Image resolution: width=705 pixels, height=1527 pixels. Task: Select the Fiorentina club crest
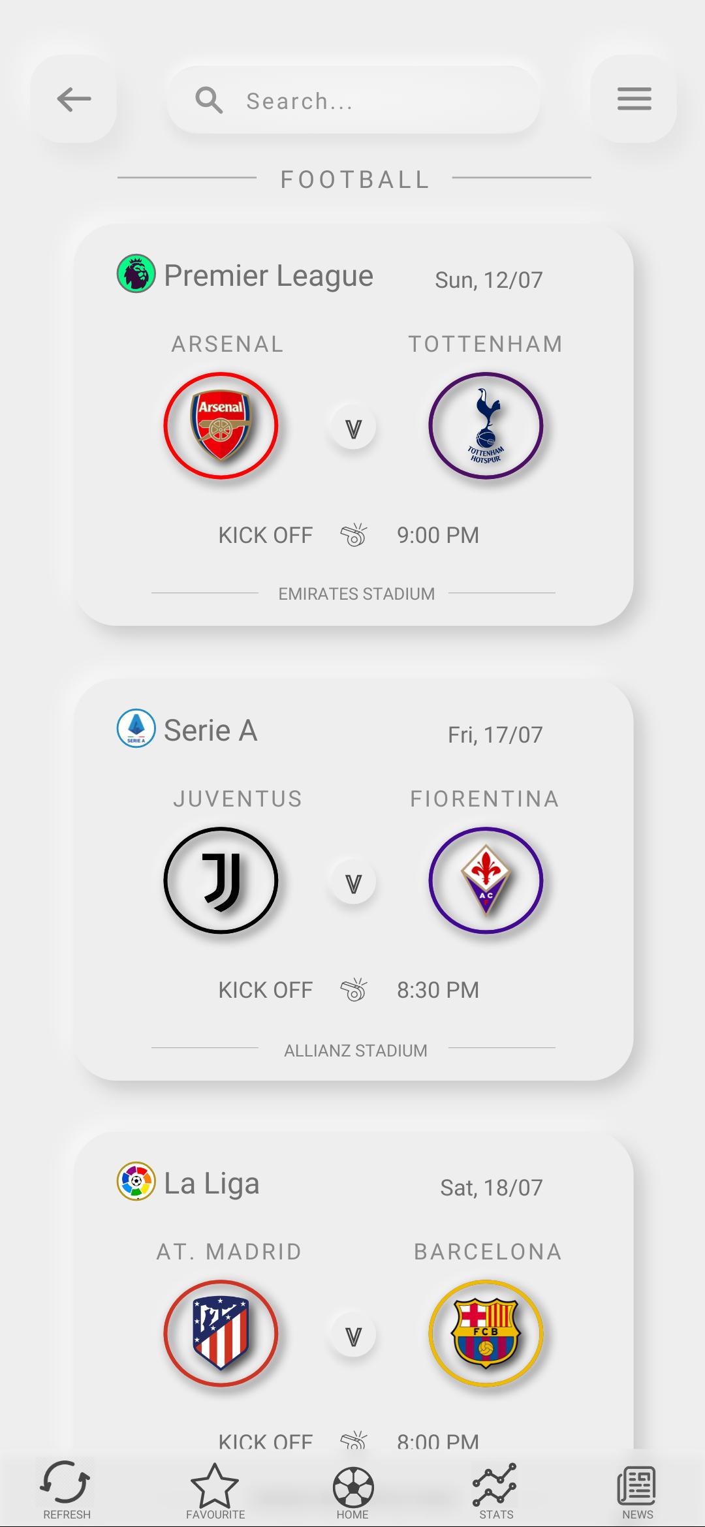(x=486, y=881)
